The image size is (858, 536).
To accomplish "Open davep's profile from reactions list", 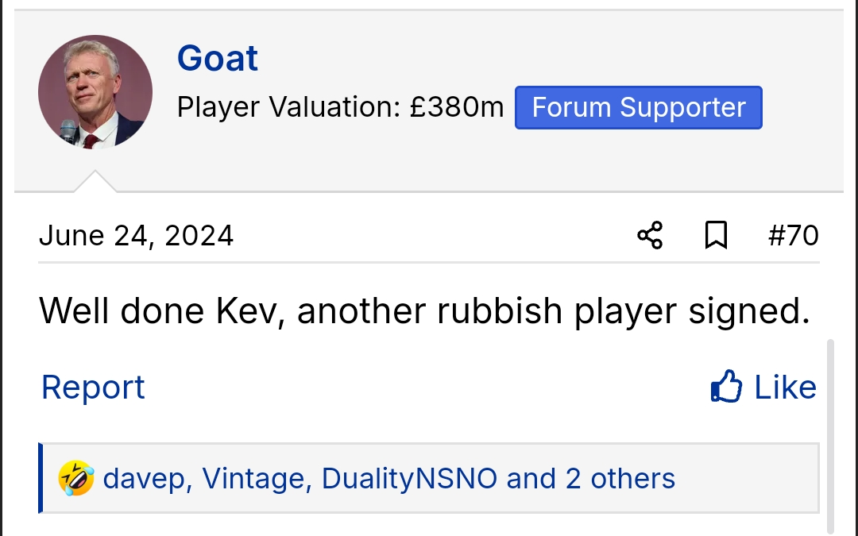I will coord(147,478).
